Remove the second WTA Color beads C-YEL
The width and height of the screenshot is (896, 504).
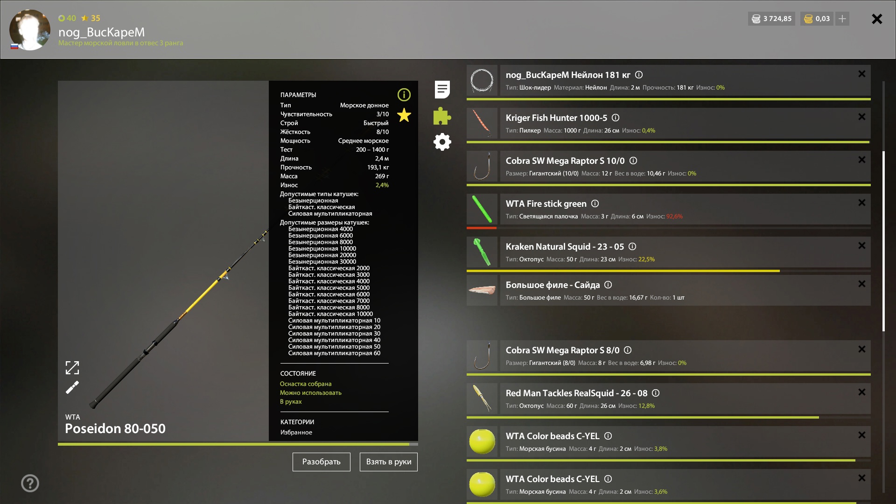point(862,478)
